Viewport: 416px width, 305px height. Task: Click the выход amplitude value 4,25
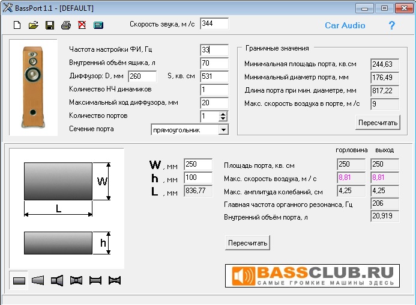pyautogui.click(x=385, y=191)
